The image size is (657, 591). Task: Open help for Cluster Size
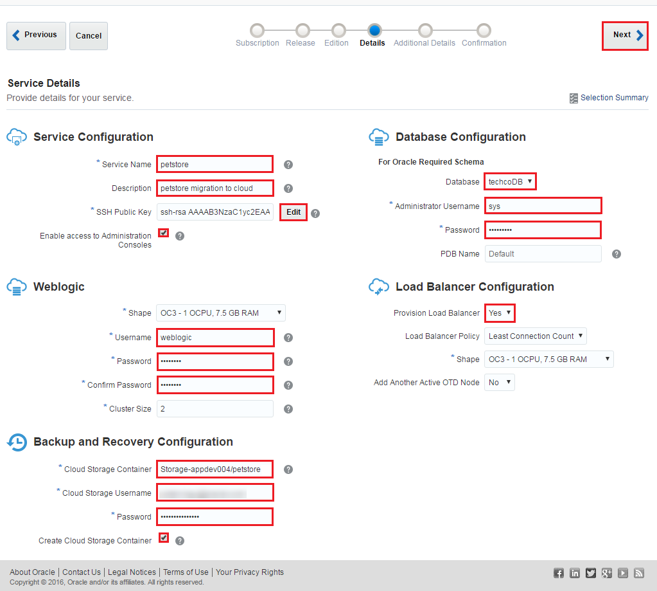tap(288, 409)
